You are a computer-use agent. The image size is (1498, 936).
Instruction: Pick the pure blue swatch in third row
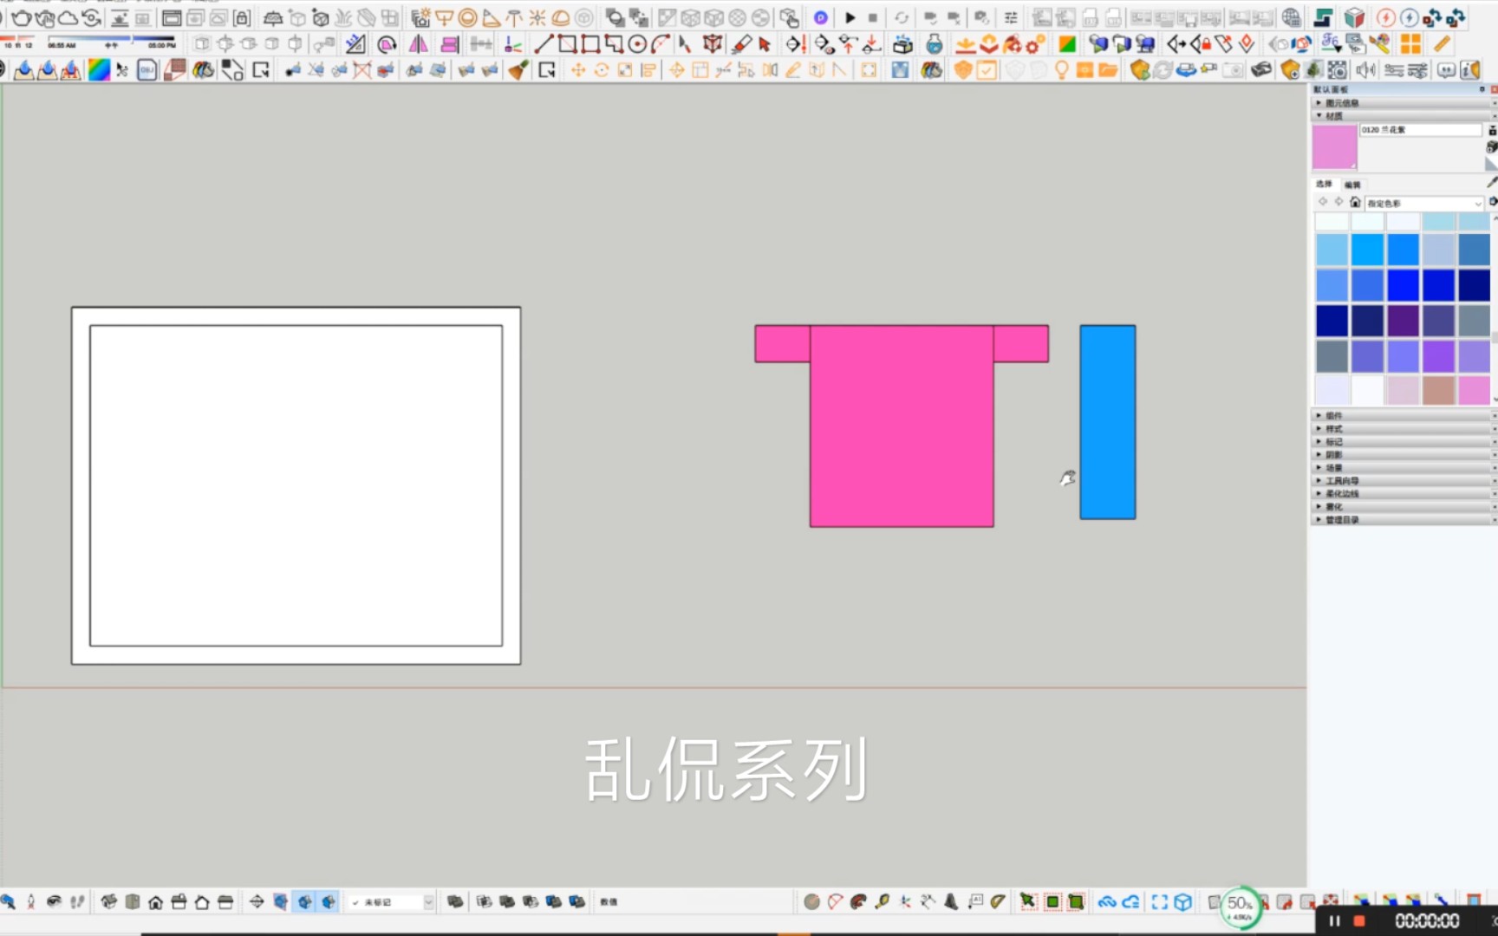click(x=1403, y=285)
